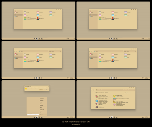Focus the Start menu search programs field
Screen dimensions: 152x127
pos(33,115)
